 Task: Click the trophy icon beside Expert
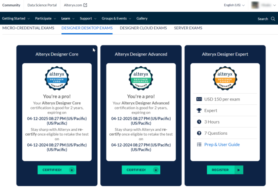[x=199, y=110]
